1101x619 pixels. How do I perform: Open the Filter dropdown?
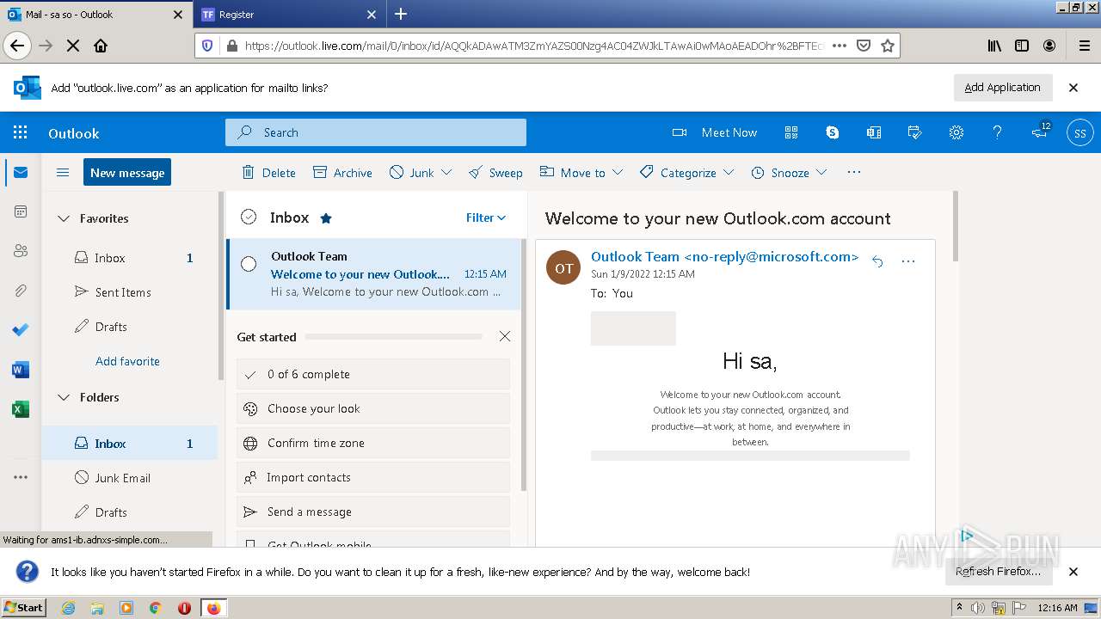point(486,218)
